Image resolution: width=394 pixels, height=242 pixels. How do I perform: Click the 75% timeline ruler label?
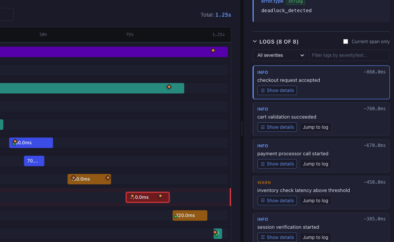point(130,34)
